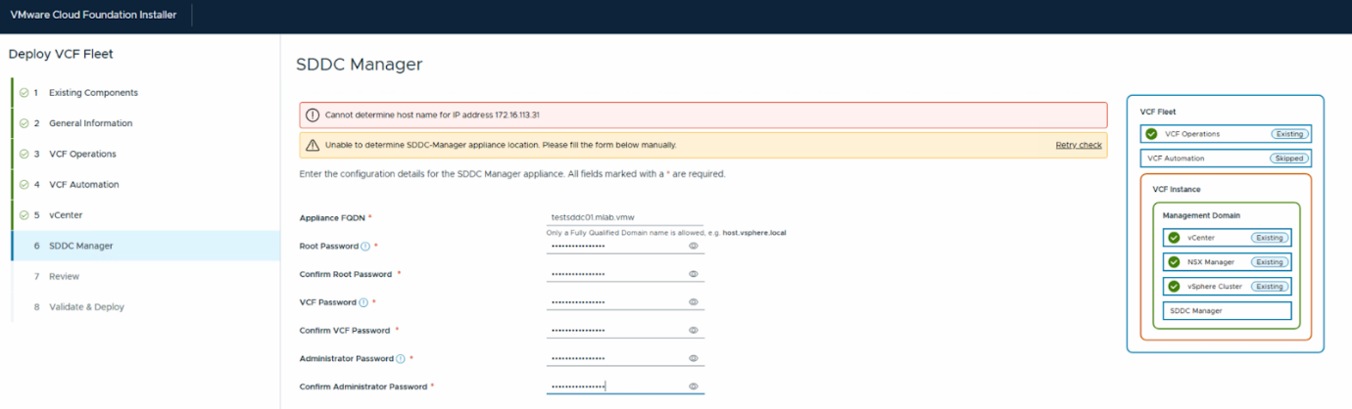Click the green check icon next to vCenter
The width and height of the screenshot is (1352, 409).
[1174, 237]
